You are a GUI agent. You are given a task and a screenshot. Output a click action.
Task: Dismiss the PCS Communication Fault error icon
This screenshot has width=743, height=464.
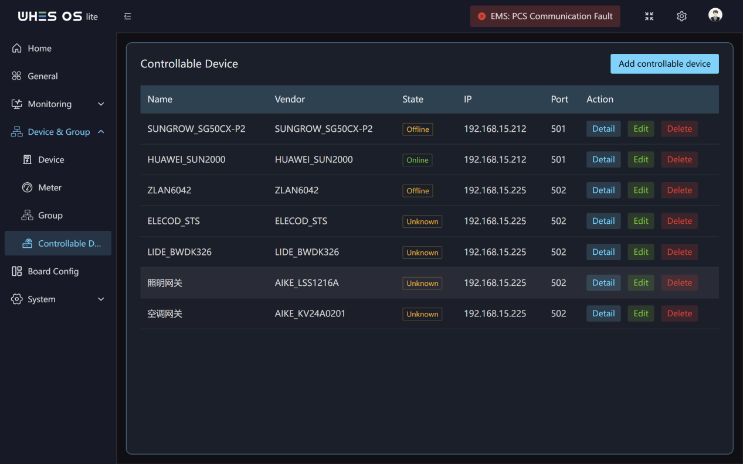(x=482, y=16)
